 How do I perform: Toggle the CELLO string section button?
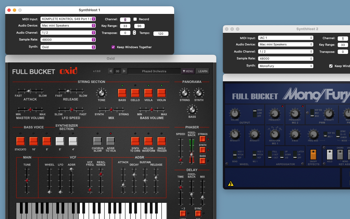click(135, 93)
